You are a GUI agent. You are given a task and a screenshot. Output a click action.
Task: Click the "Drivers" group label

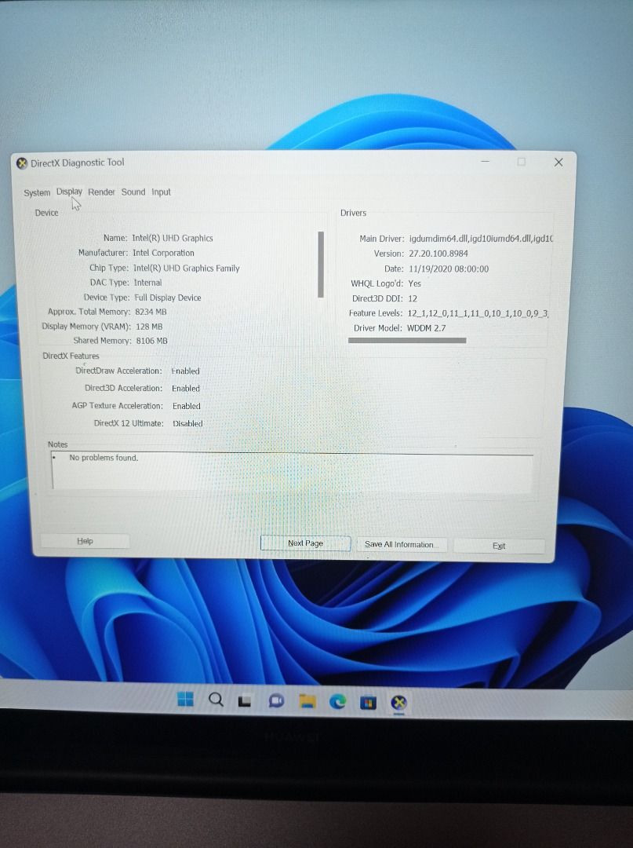353,213
